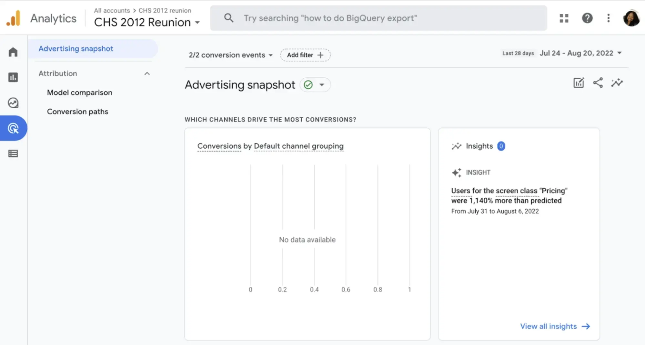Viewport: 645px width, 345px height.
Task: Click the No data available message
Action: (307, 240)
